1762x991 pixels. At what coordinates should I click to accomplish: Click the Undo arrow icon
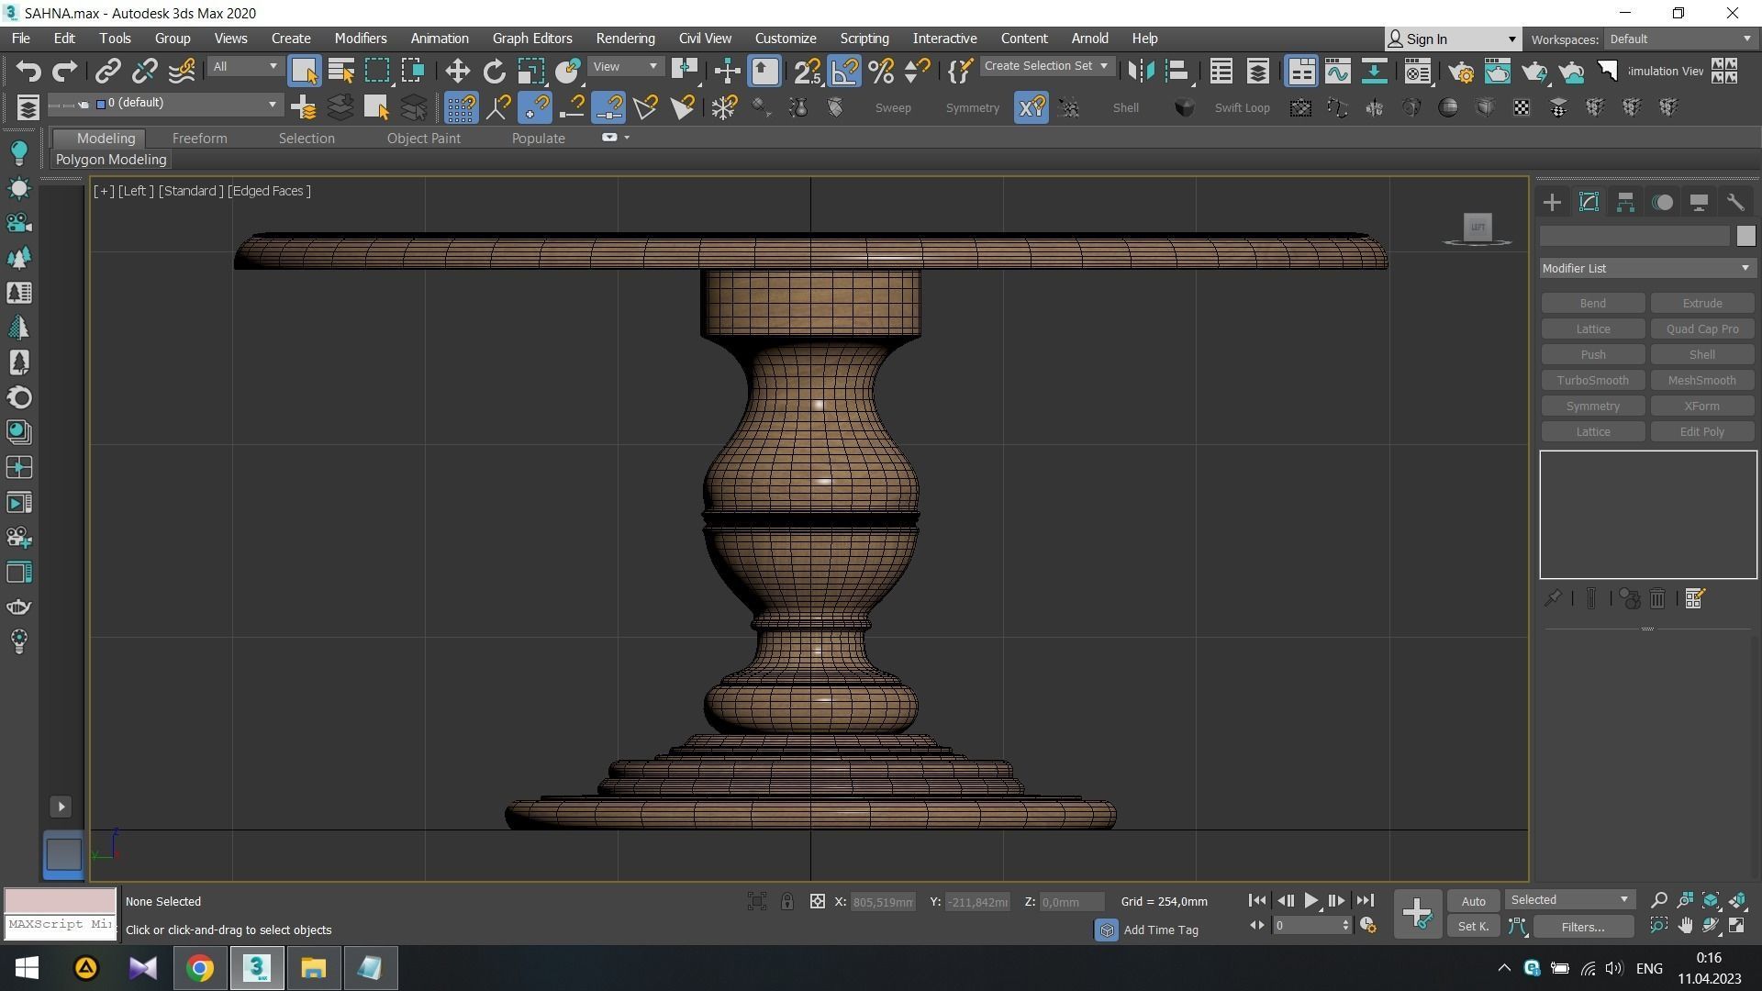pos(28,72)
